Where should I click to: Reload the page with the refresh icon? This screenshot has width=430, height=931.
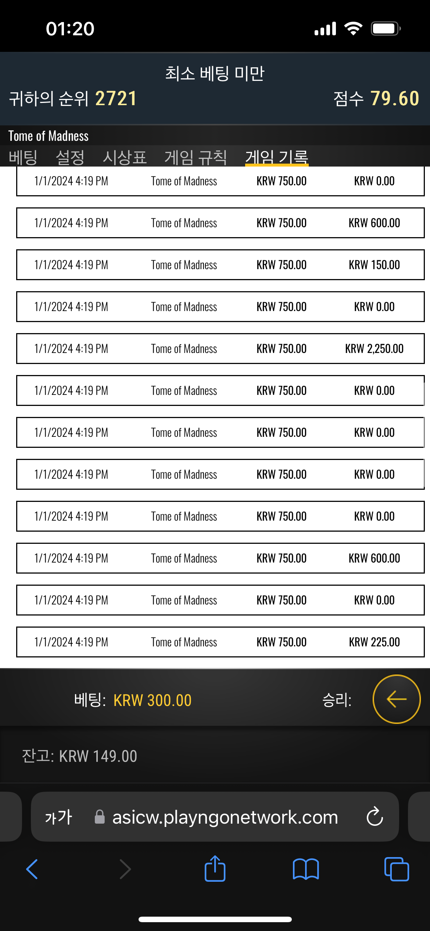coord(375,817)
